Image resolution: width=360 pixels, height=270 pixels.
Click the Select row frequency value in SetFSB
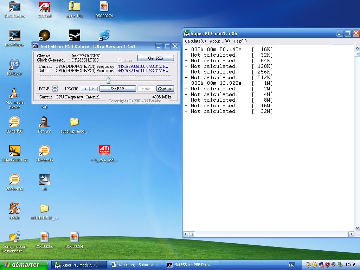(x=143, y=70)
